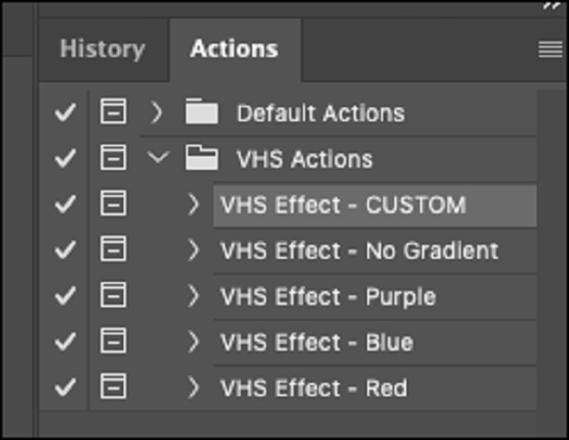This screenshot has height=440, width=569.
Task: Toggle dialog icon for VHS Effect - Purple
Action: tap(113, 296)
